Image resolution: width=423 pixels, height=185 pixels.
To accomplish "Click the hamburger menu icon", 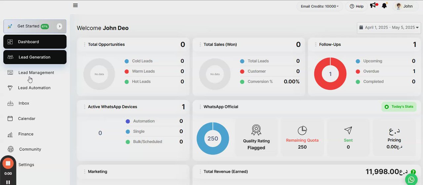I will 75,5.
